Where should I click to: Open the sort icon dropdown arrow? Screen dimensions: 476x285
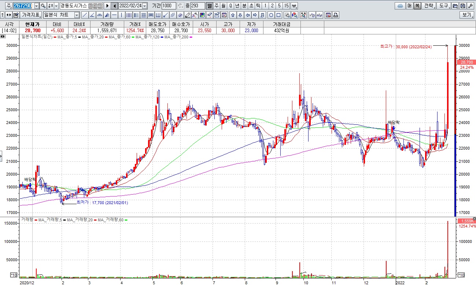click(56, 6)
